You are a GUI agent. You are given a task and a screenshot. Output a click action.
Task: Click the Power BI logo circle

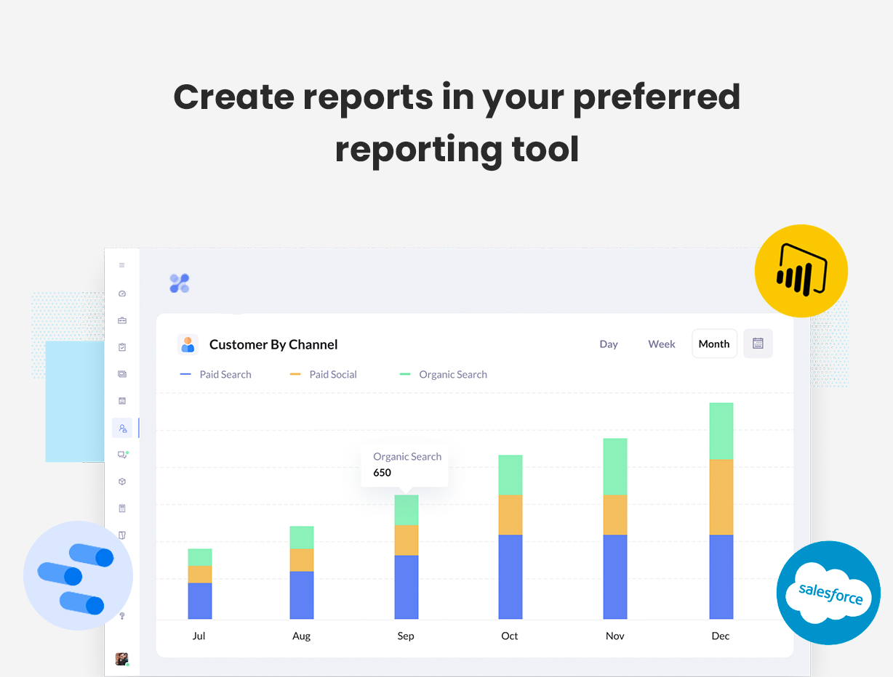pyautogui.click(x=801, y=271)
